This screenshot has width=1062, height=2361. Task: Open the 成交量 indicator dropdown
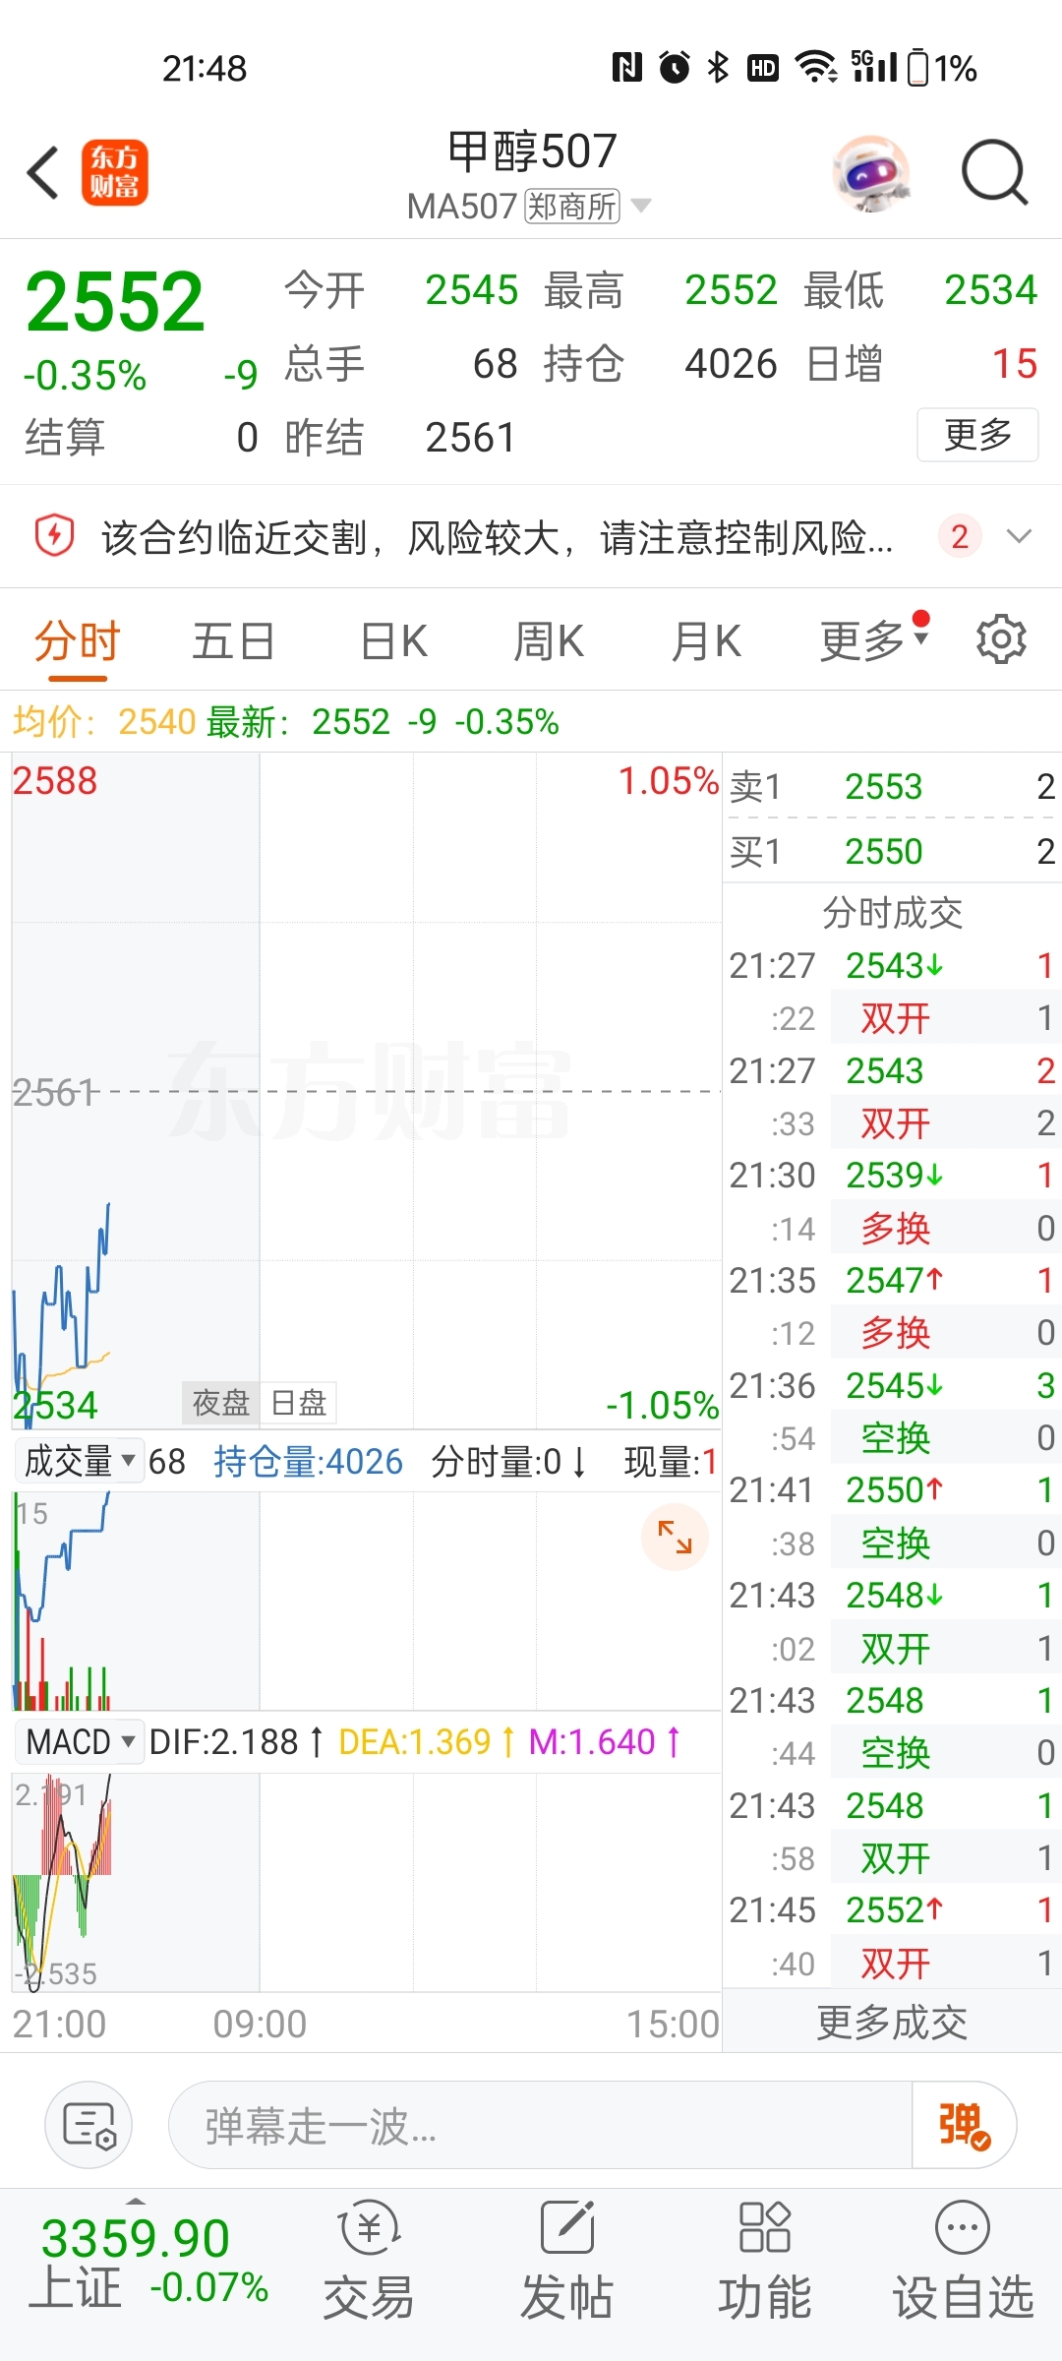point(79,1461)
